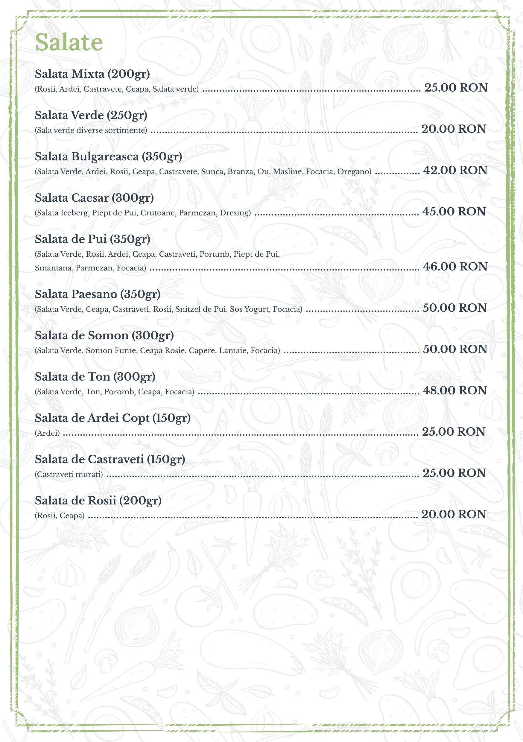523x742 pixels.
Task: Open the Salata Paesano (350gr) item
Action: click(x=98, y=294)
